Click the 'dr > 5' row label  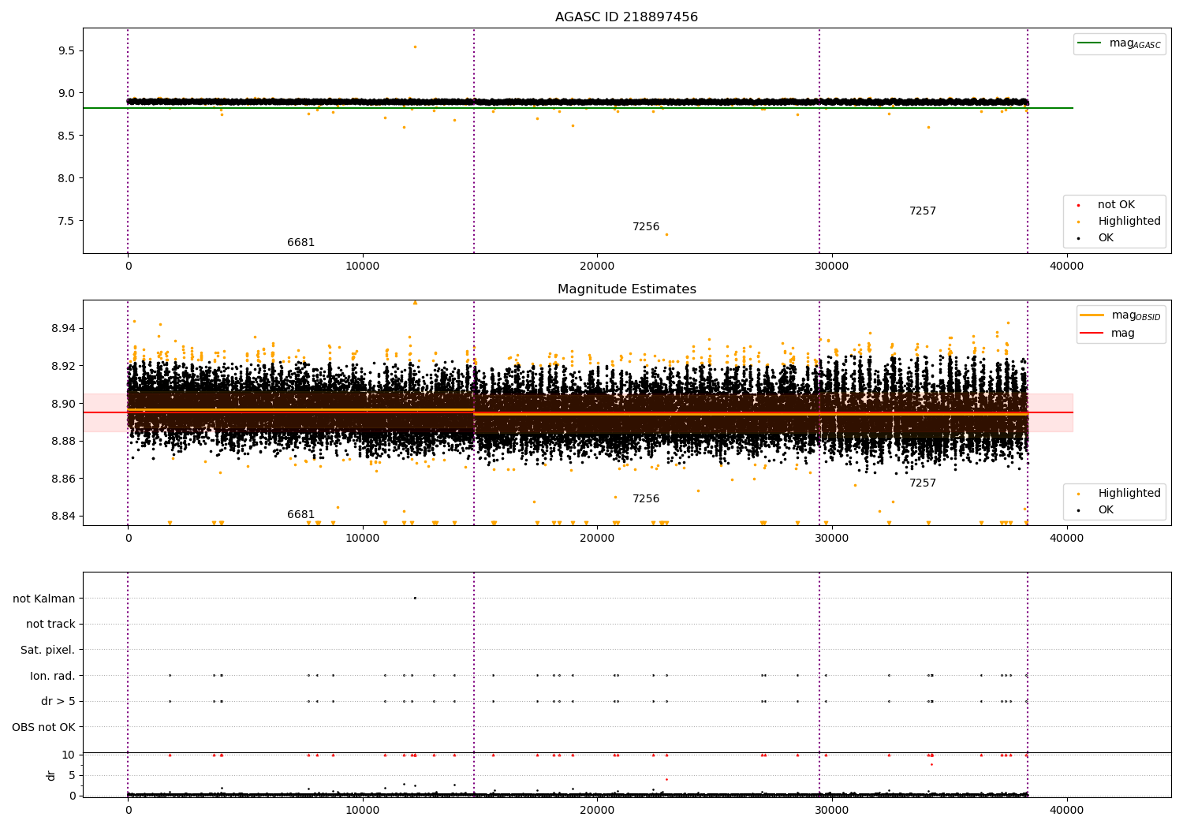58,701
